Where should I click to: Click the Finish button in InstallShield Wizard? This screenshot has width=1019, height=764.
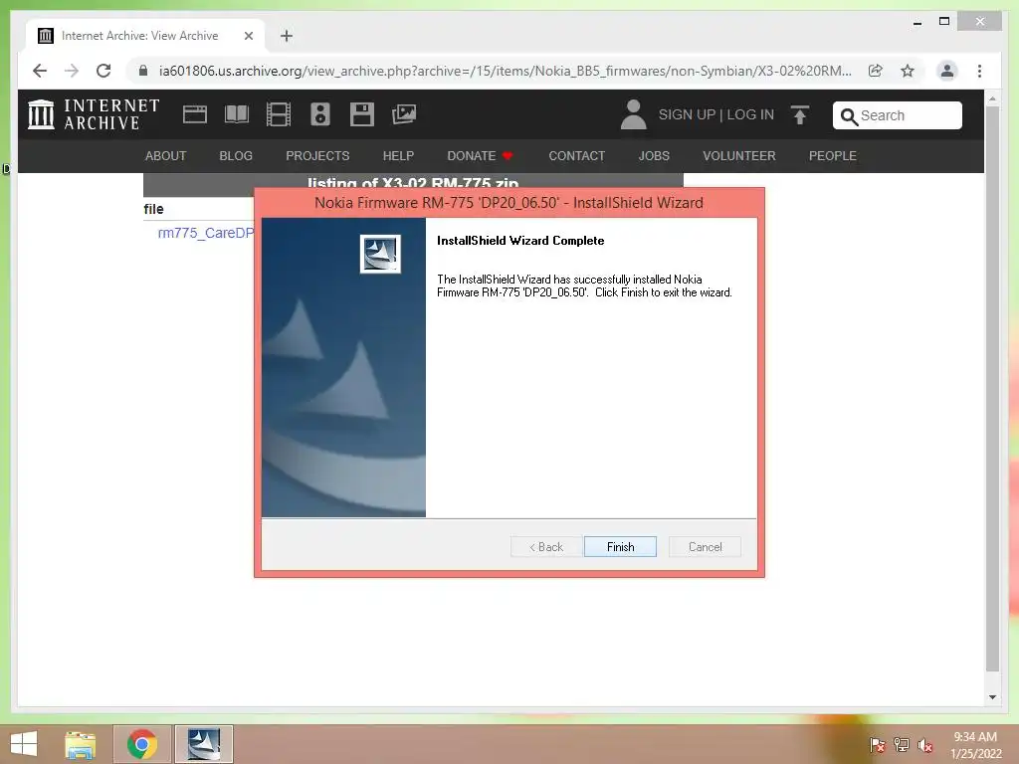(x=620, y=547)
